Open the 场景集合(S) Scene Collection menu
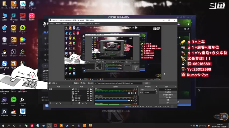Screen dimensions: 229x128 click(x=82, y=24)
